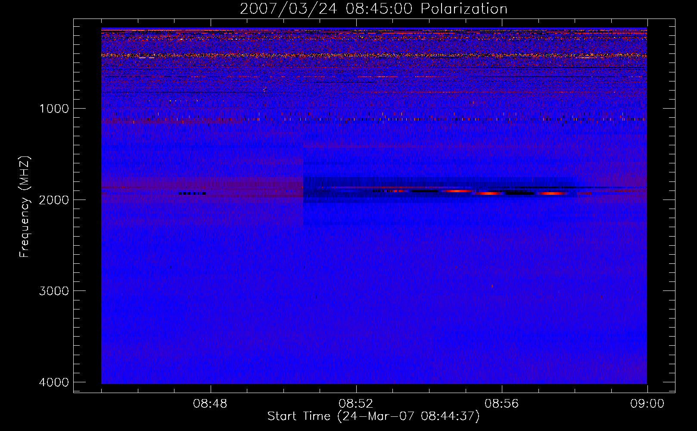Screen dimensions: 697x431
Task: Click the 08:48 time axis label
Action: [x=210, y=404]
